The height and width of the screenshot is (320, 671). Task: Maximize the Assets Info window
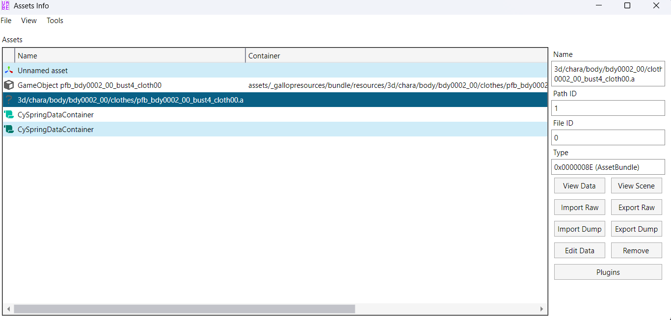(x=627, y=6)
